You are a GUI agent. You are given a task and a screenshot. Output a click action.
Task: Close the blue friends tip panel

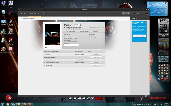coord(145,22)
